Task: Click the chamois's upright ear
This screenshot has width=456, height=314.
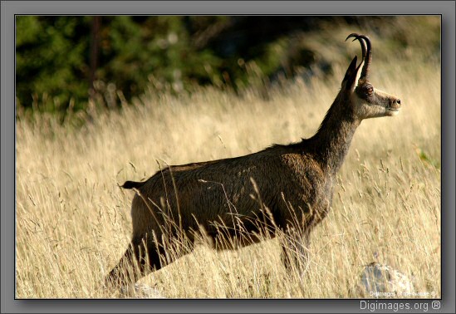Action: 351,73
